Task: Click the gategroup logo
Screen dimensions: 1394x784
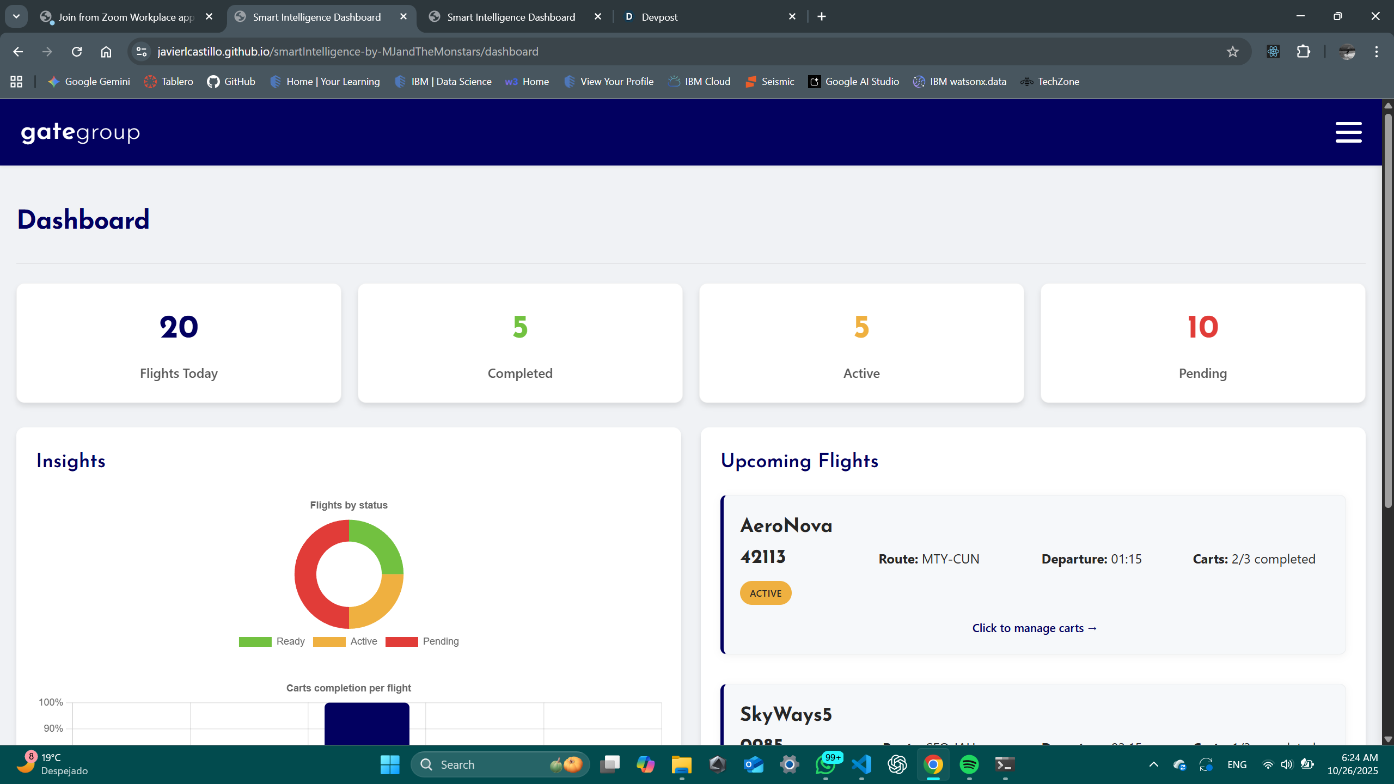Action: (81, 132)
